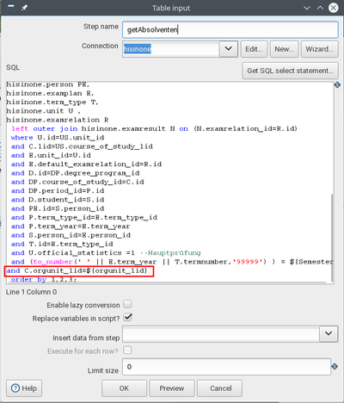Click line 'and C.lid=US.course_of_study_lid'
Image resolution: width=344 pixels, height=403 pixels.
82,146
